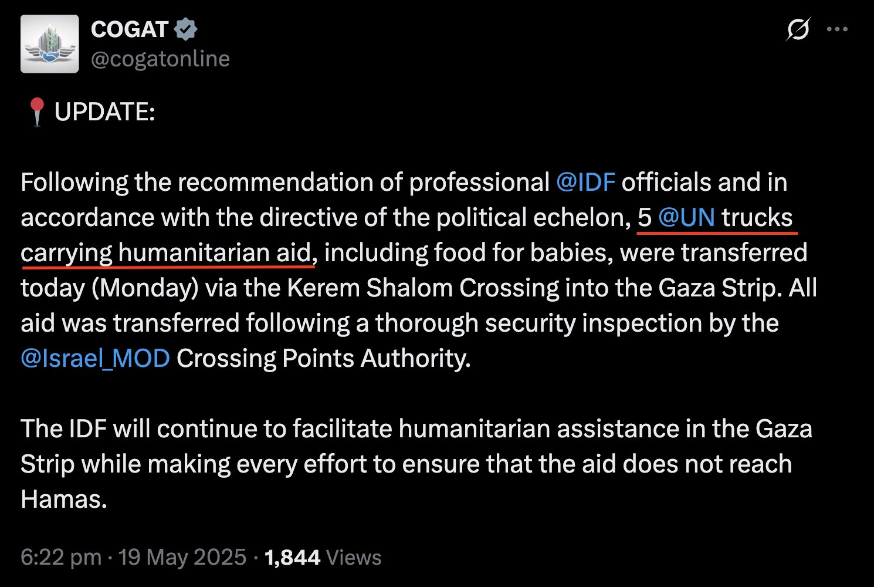Open the Grok explain-post icon
The image size is (874, 587).
click(x=798, y=29)
